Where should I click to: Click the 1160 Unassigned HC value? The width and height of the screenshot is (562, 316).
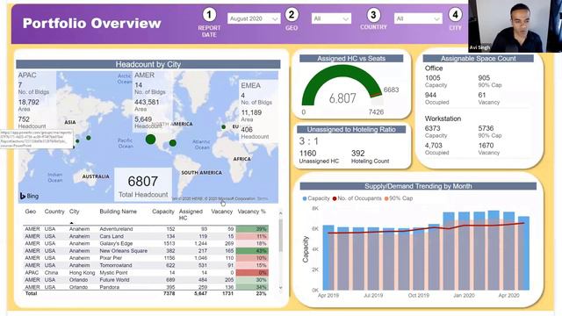(x=307, y=154)
